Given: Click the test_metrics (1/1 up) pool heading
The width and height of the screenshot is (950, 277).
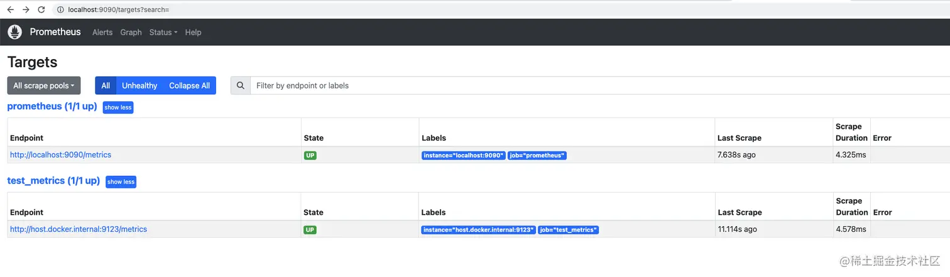Looking at the screenshot, I should (53, 180).
